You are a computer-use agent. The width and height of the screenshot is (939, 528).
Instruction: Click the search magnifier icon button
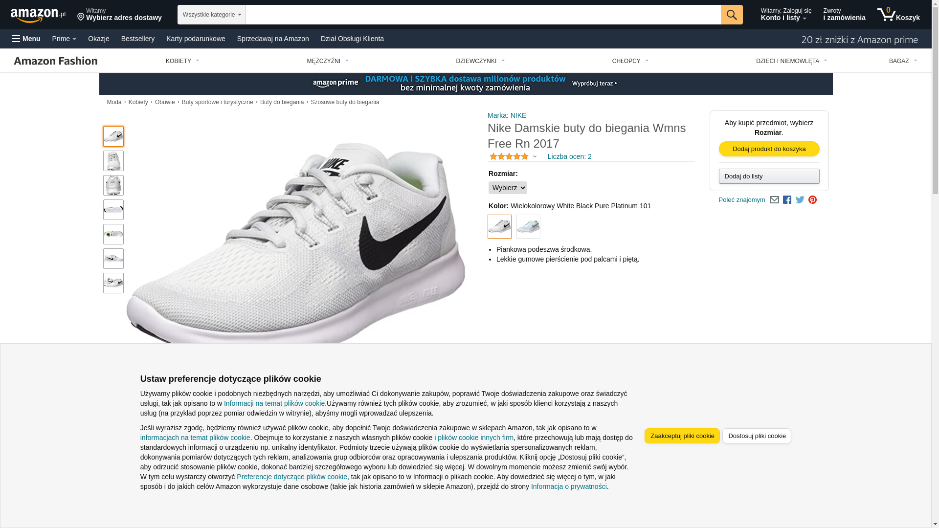point(731,15)
